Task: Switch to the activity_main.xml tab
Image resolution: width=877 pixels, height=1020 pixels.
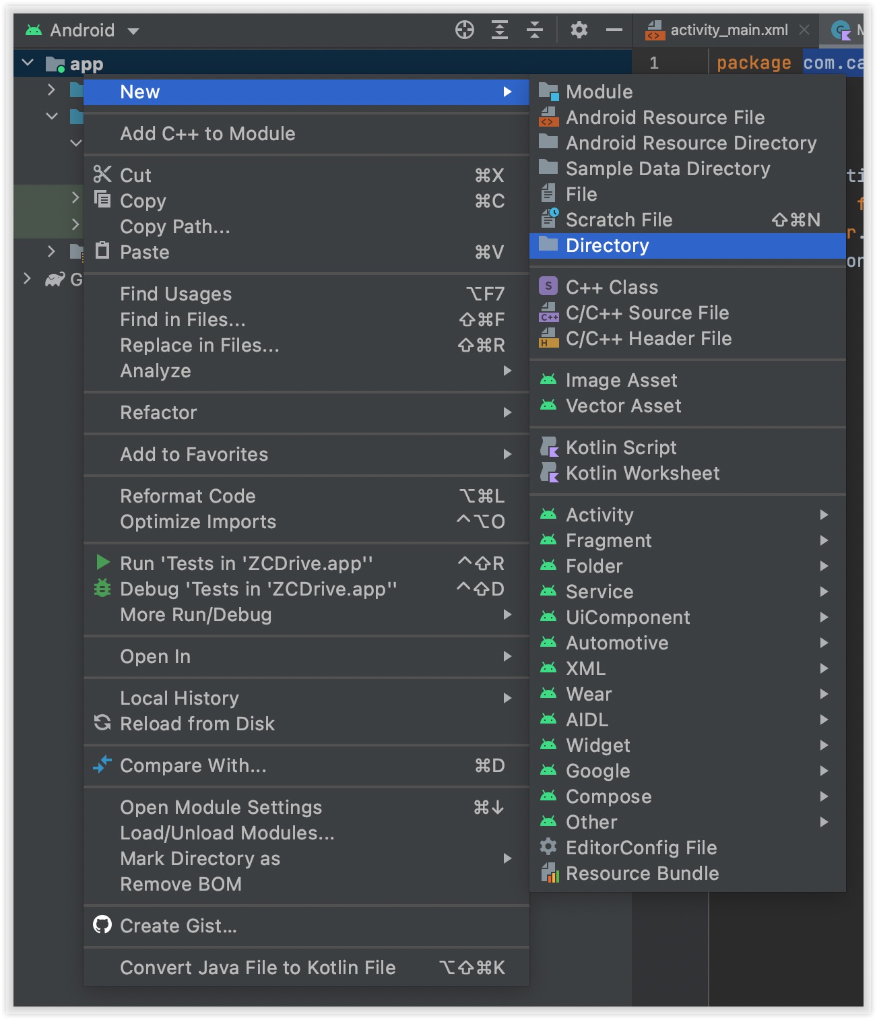Action: tap(728, 30)
